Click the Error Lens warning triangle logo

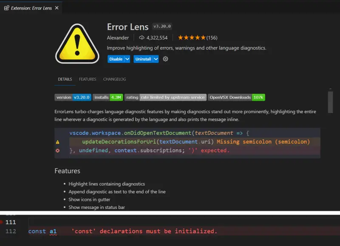tap(77, 42)
